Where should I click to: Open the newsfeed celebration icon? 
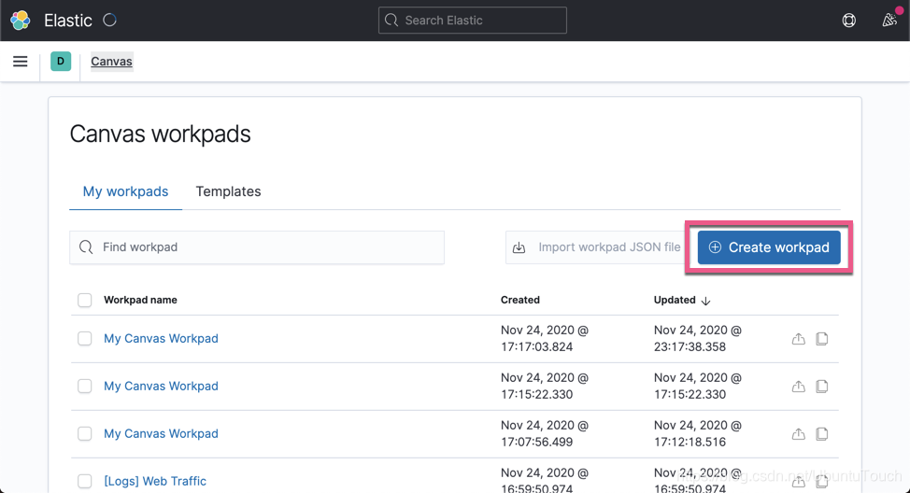pos(889,21)
